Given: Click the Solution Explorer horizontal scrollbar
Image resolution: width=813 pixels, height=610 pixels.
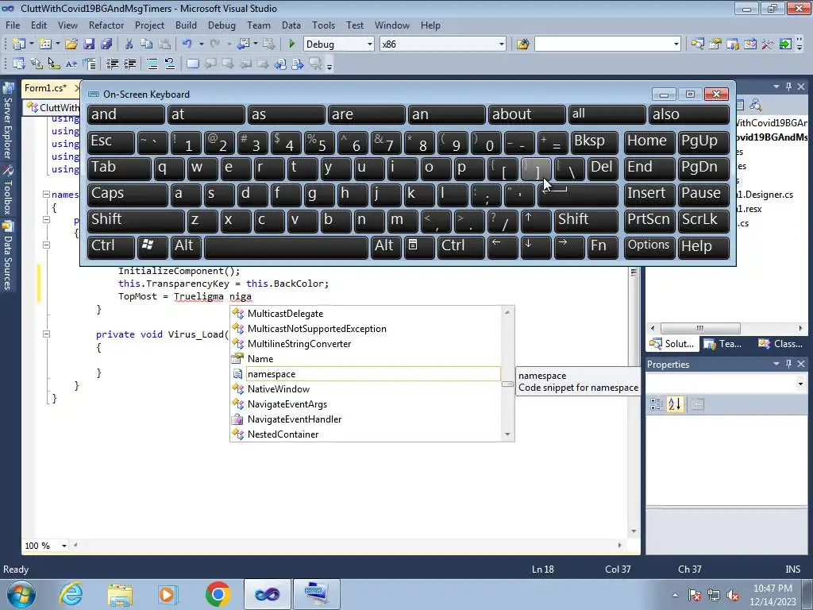Looking at the screenshot, I should click(700, 328).
